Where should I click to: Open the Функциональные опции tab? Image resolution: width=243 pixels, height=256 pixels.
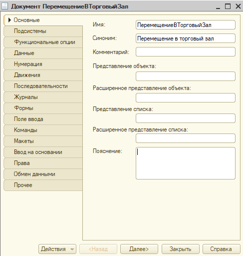tap(43, 42)
